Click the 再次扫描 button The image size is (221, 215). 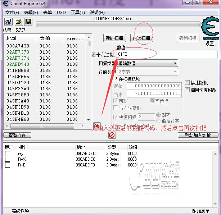tap(141, 38)
